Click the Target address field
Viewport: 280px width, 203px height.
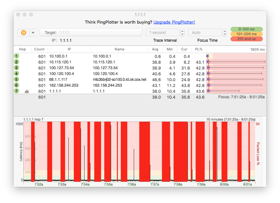tap(91, 32)
